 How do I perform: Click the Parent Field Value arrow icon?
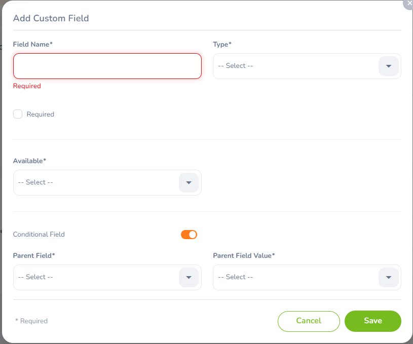click(x=389, y=278)
